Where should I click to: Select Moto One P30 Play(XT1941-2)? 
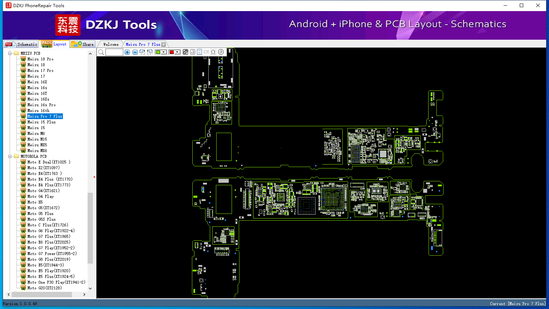click(56, 282)
